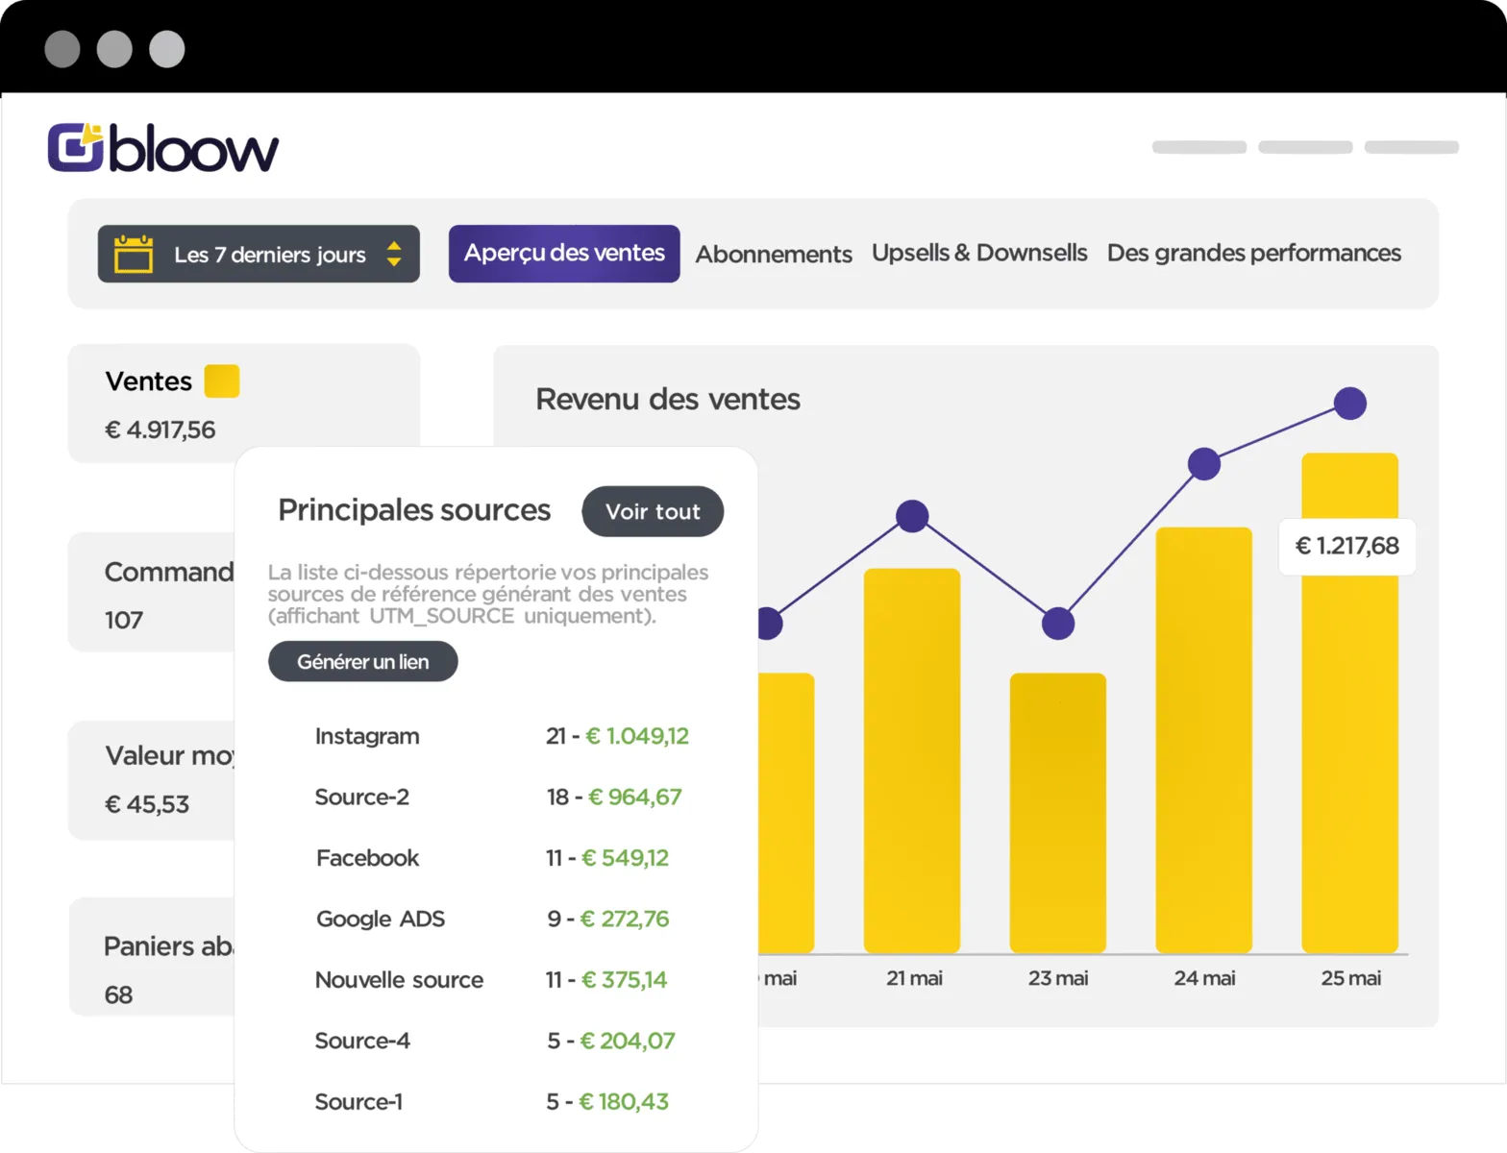Click the 24 mai yellow bar
The image size is (1507, 1153).
tap(1204, 740)
